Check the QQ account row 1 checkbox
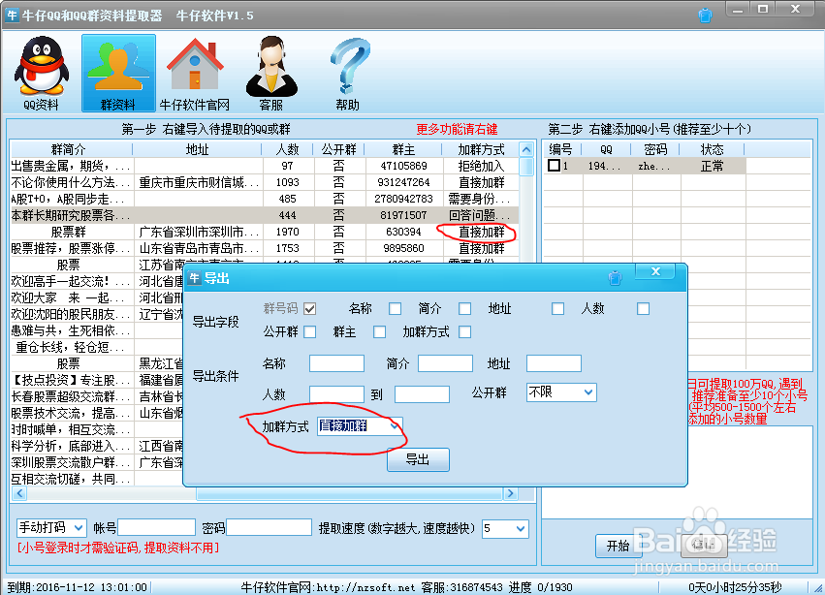Image resolution: width=825 pixels, height=595 pixels. 554,166
